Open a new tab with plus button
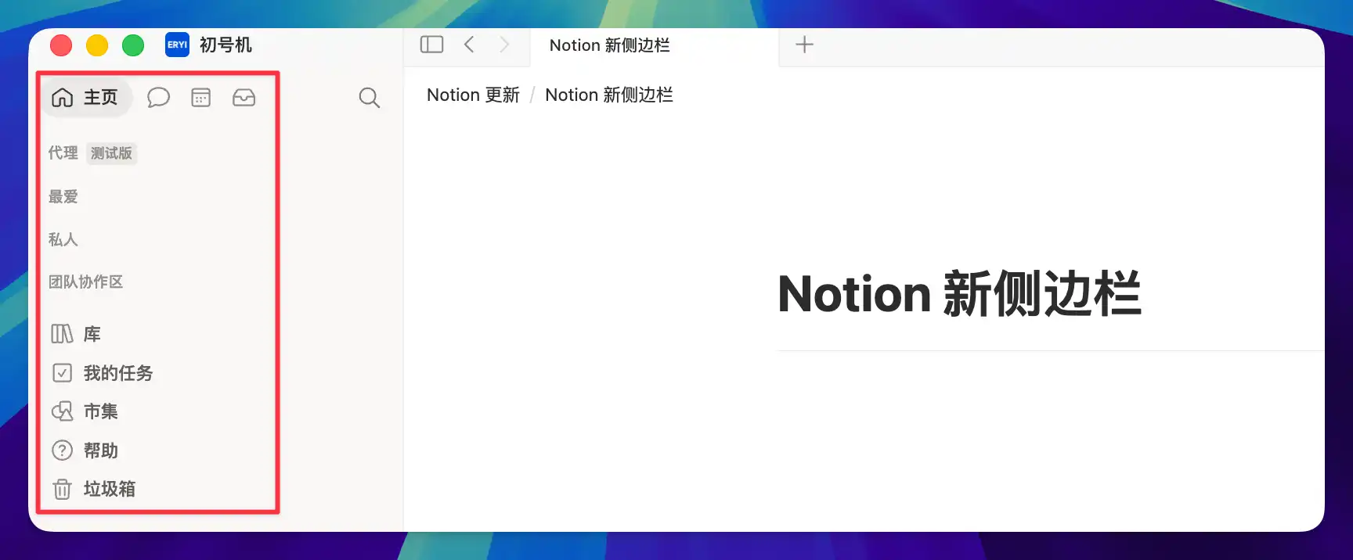Image resolution: width=1353 pixels, height=560 pixels. 804,45
